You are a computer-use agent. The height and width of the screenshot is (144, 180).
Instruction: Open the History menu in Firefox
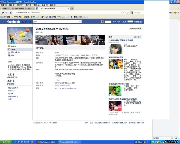tap(28, 5)
